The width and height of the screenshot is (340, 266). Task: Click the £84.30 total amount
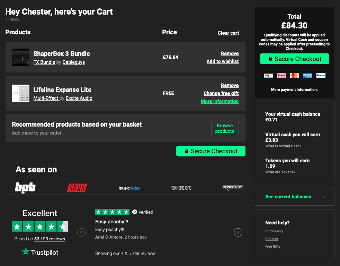pyautogui.click(x=294, y=26)
